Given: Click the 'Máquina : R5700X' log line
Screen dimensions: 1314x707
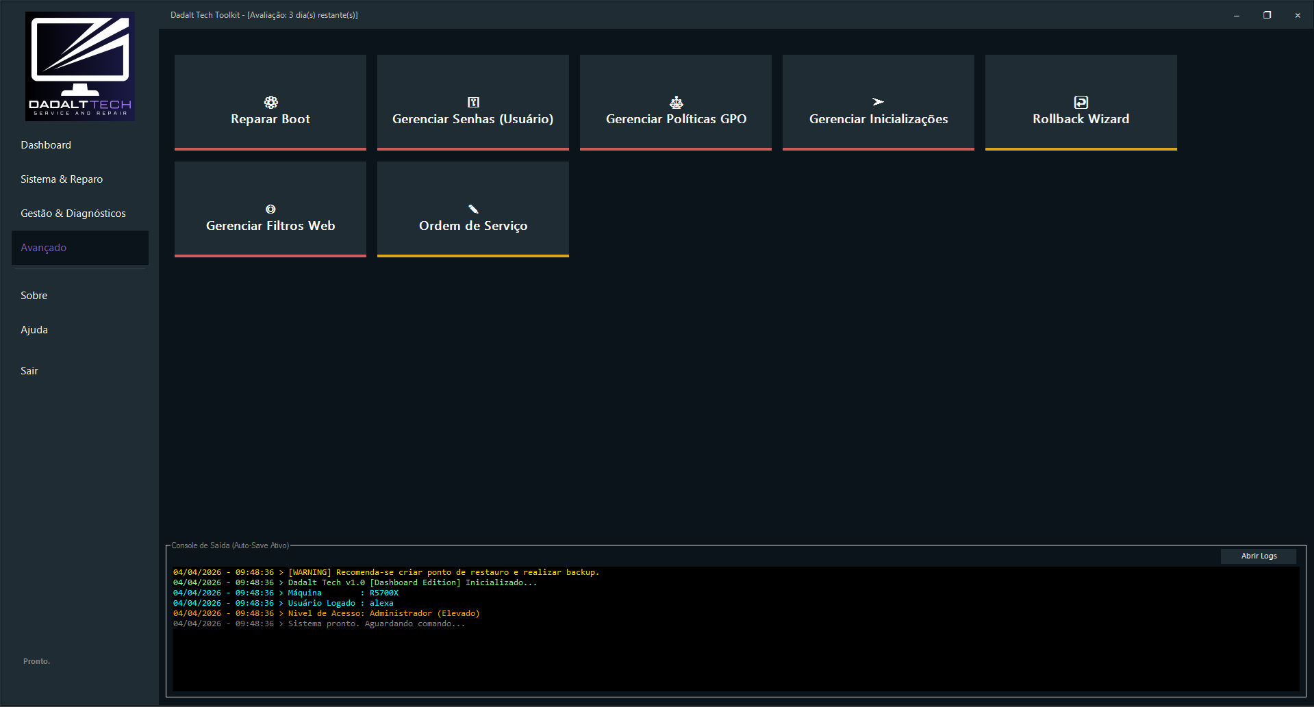Looking at the screenshot, I should point(286,593).
